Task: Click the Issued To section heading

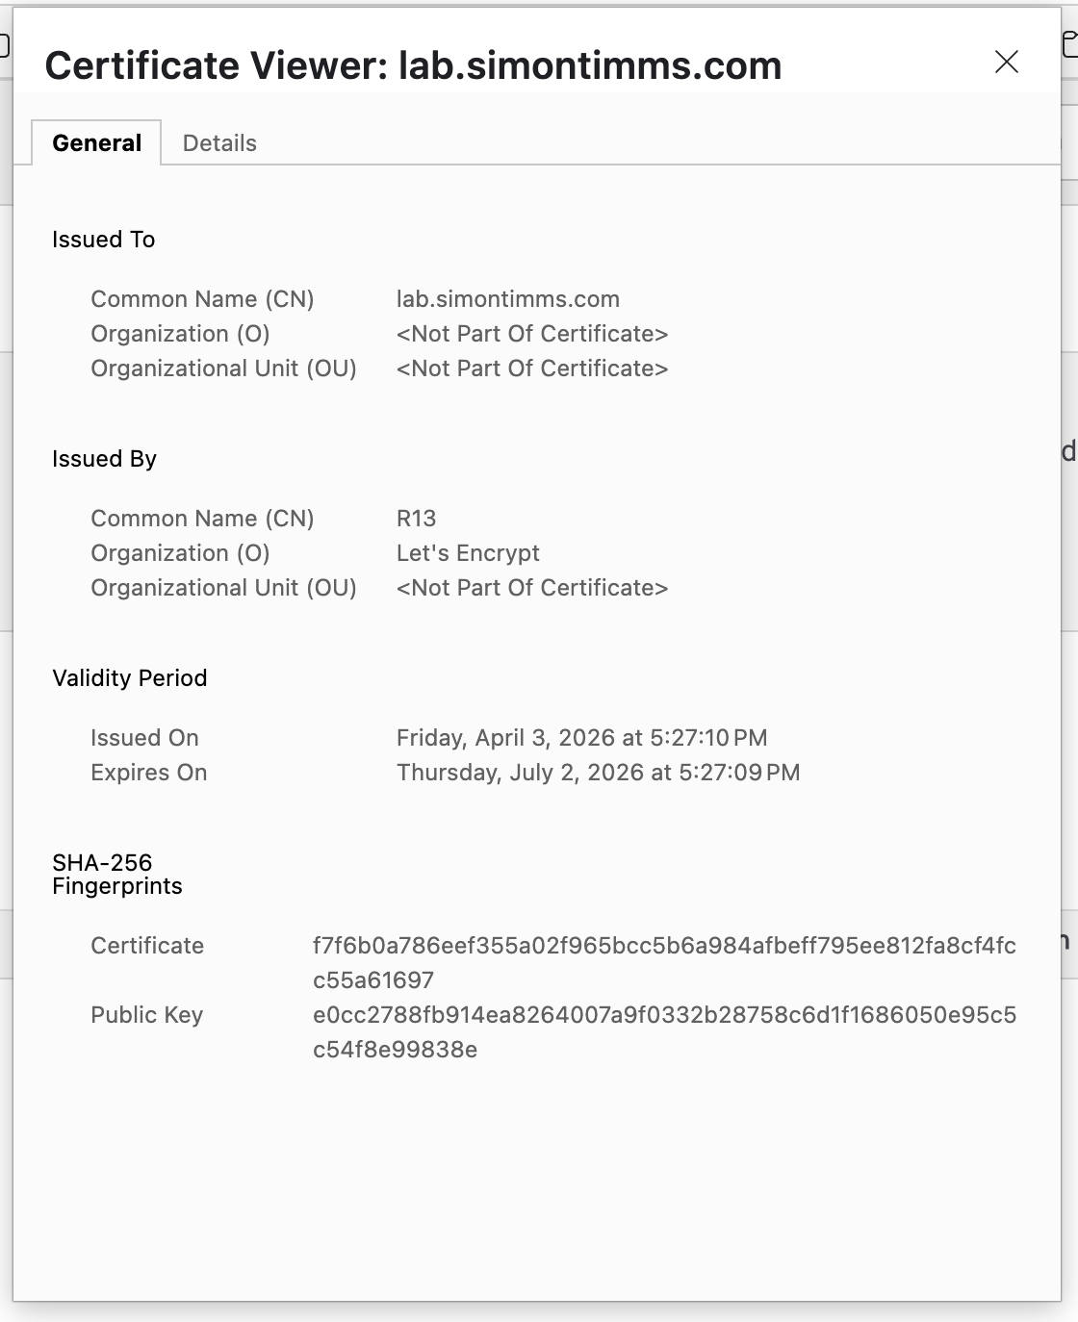Action: [x=103, y=240]
